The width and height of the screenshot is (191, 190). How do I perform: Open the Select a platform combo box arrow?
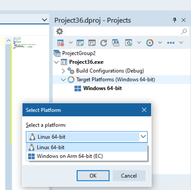(x=143, y=137)
